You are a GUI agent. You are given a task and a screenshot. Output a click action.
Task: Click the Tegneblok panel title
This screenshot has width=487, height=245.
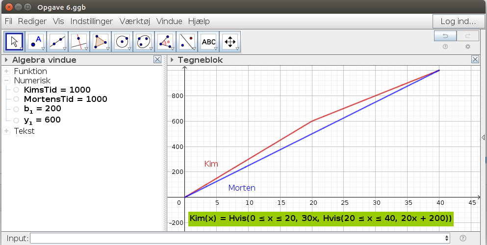click(x=200, y=60)
